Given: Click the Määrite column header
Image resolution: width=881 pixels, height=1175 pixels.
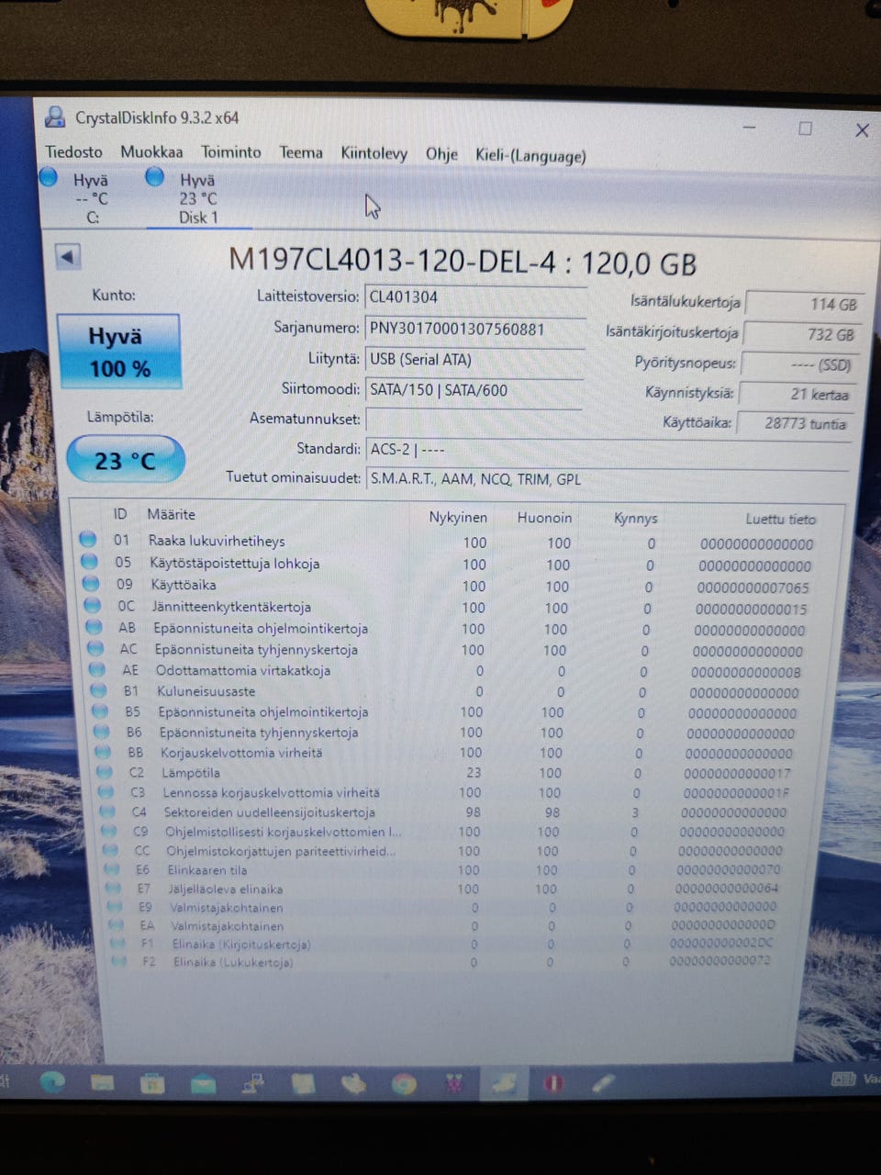Looking at the screenshot, I should tap(171, 514).
